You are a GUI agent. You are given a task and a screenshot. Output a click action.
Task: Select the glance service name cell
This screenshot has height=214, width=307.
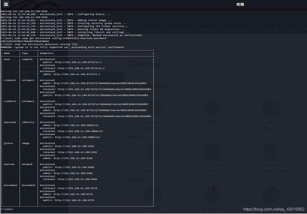click(x=9, y=143)
